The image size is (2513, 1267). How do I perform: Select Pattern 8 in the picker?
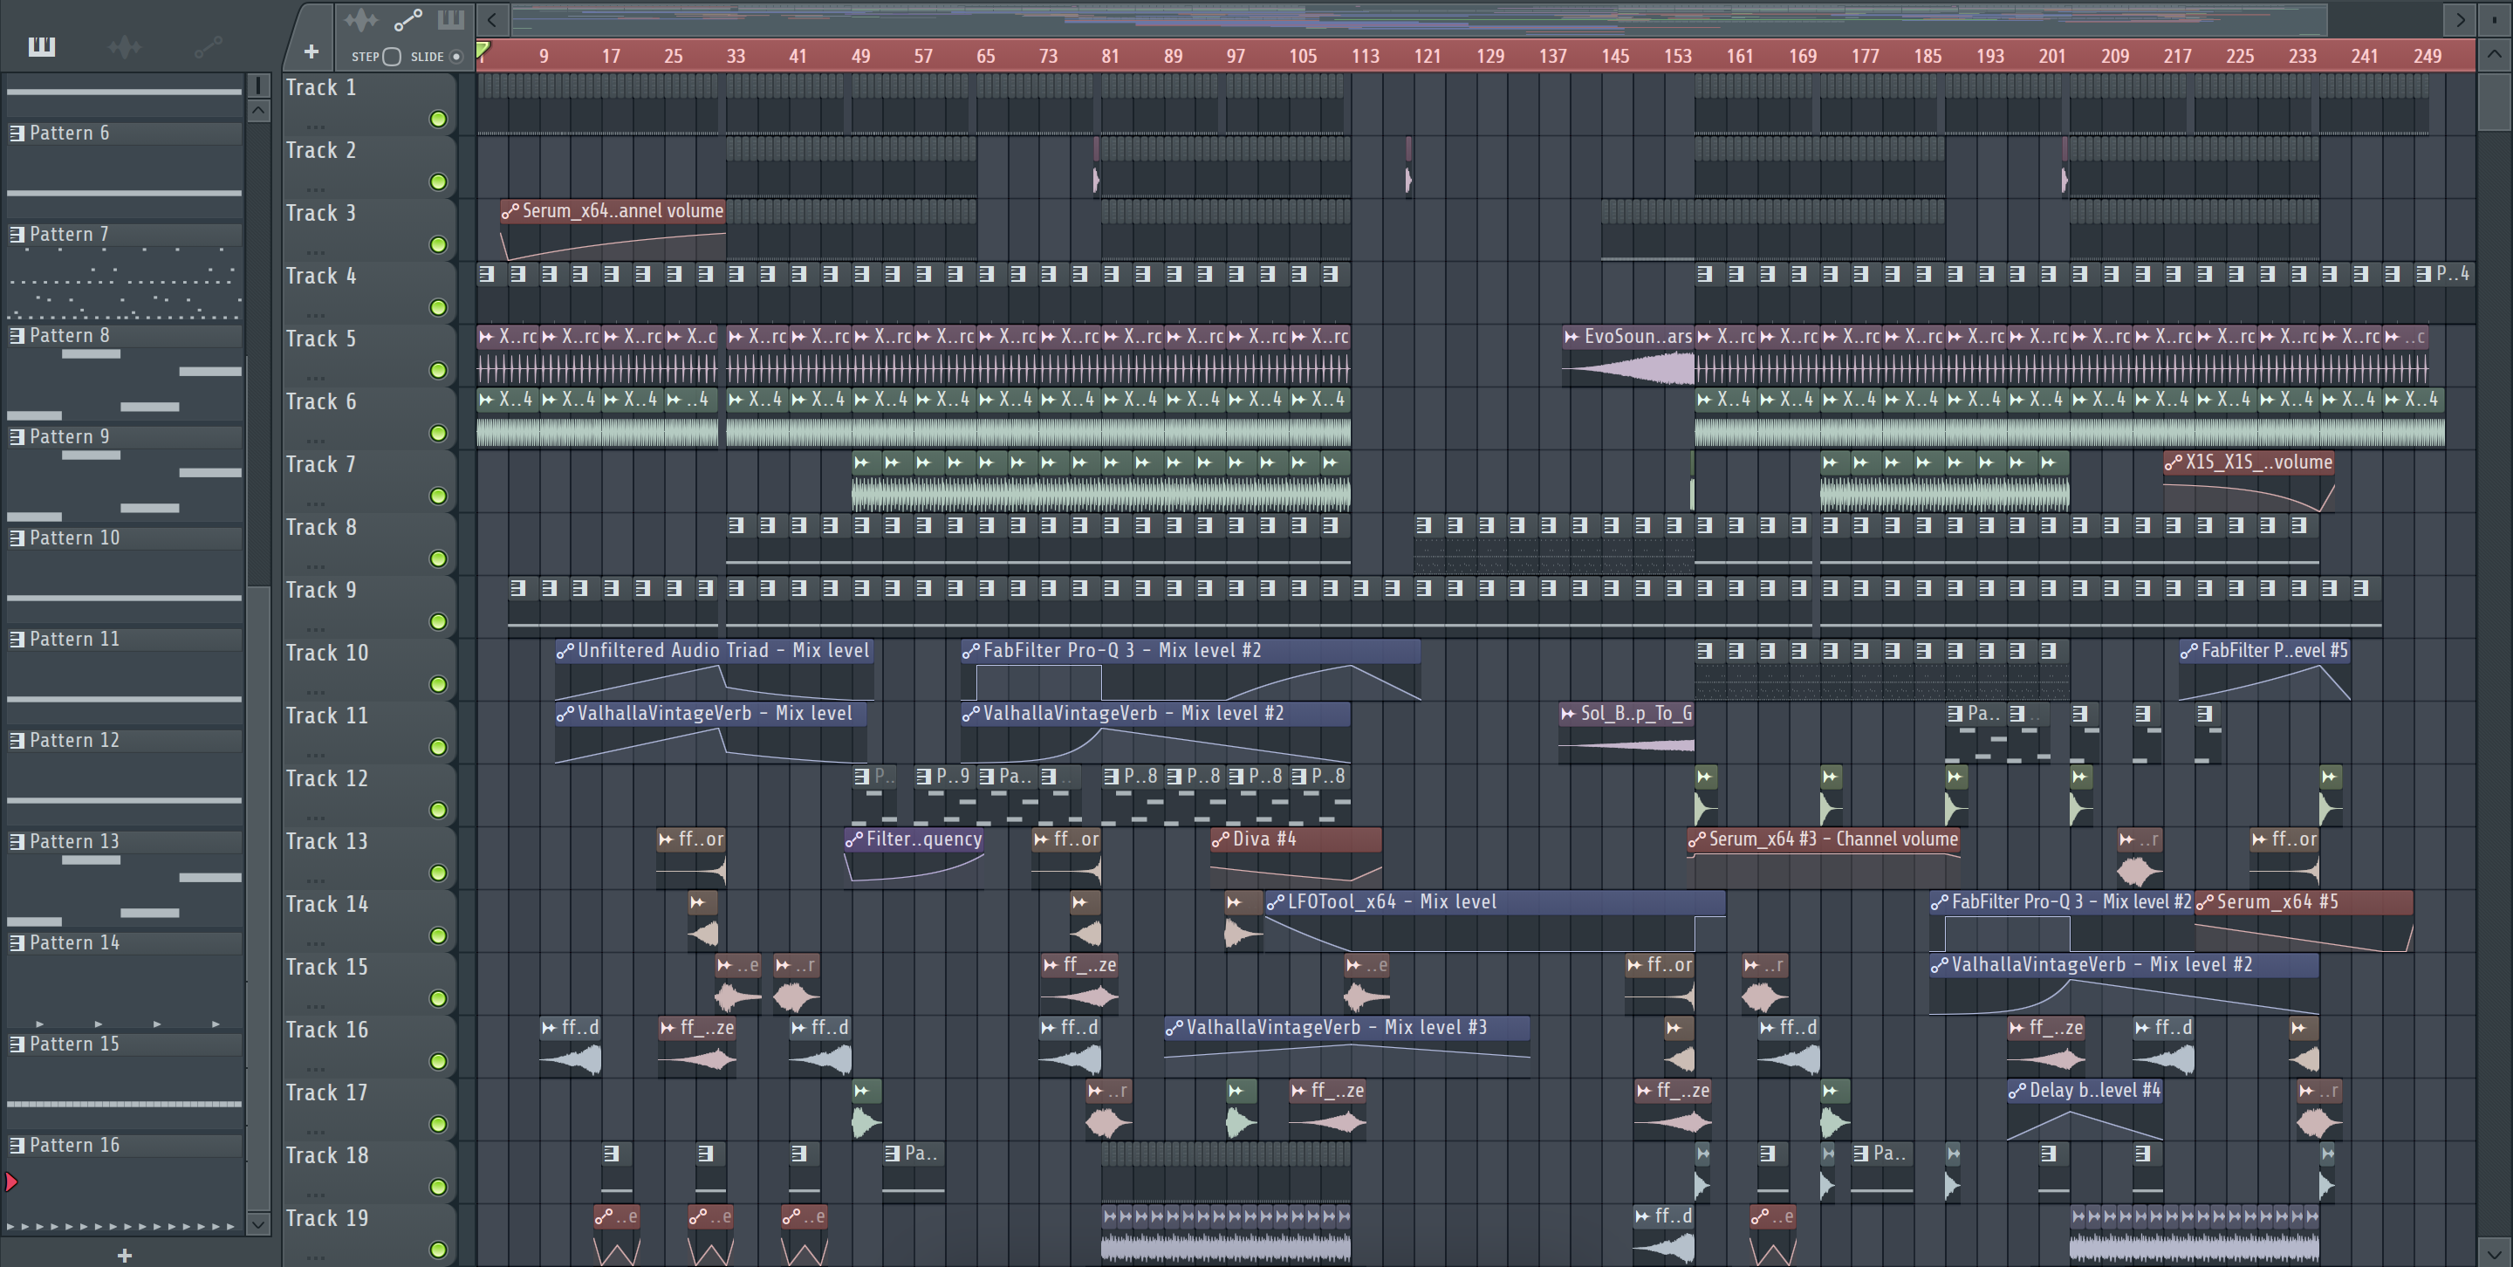[x=125, y=336]
